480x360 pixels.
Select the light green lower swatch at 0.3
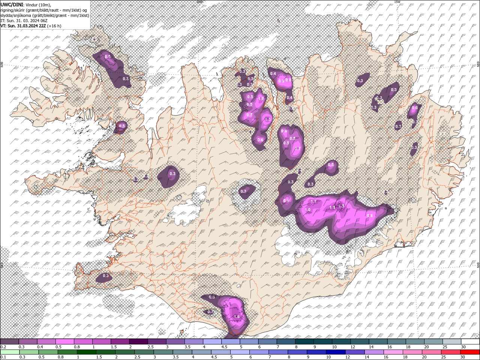[x=29, y=352]
